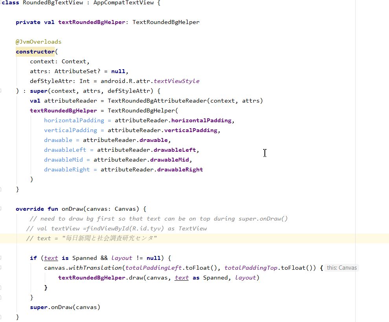Click the 'if' keyword

(33, 258)
